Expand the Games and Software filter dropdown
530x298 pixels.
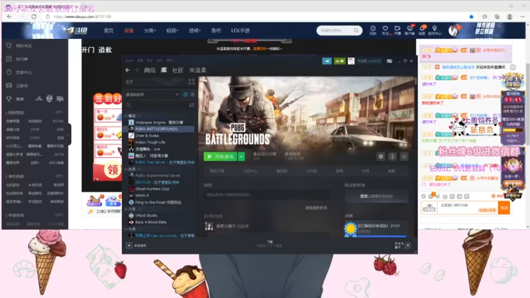tap(177, 95)
